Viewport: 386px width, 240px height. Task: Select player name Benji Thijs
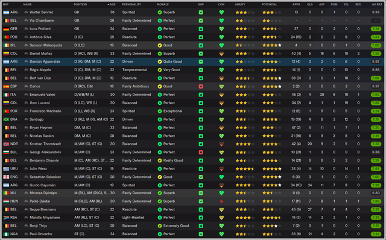tap(38, 226)
